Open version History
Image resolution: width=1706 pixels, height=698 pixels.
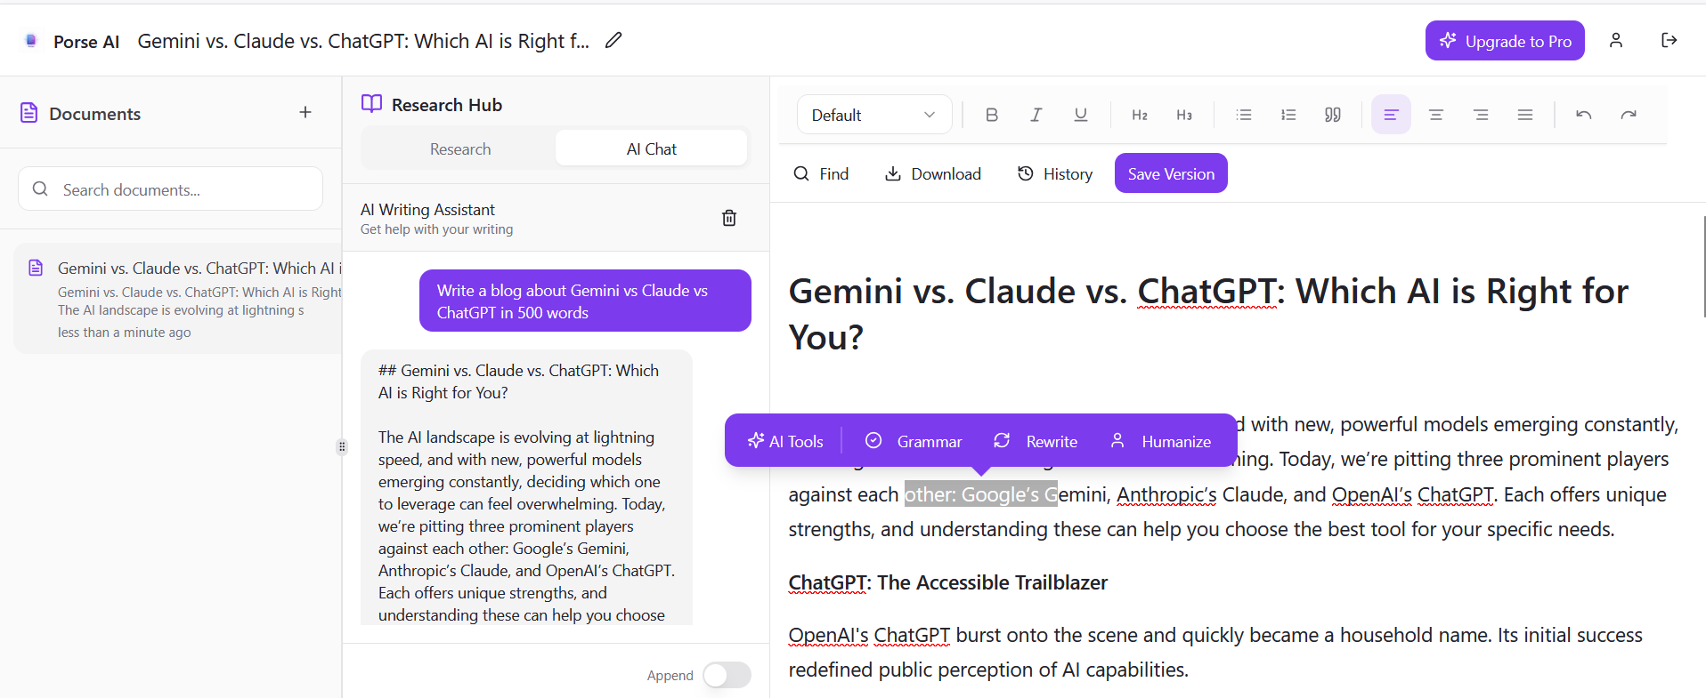click(1055, 173)
